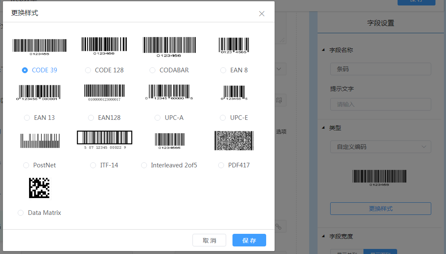Collapse the 类型 section triangle

pos(323,128)
